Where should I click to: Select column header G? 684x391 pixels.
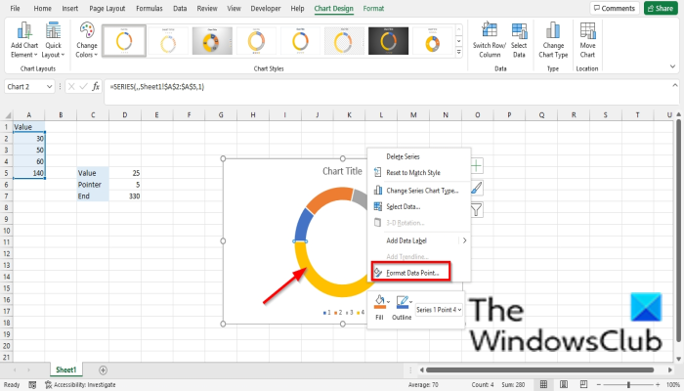pyautogui.click(x=221, y=115)
